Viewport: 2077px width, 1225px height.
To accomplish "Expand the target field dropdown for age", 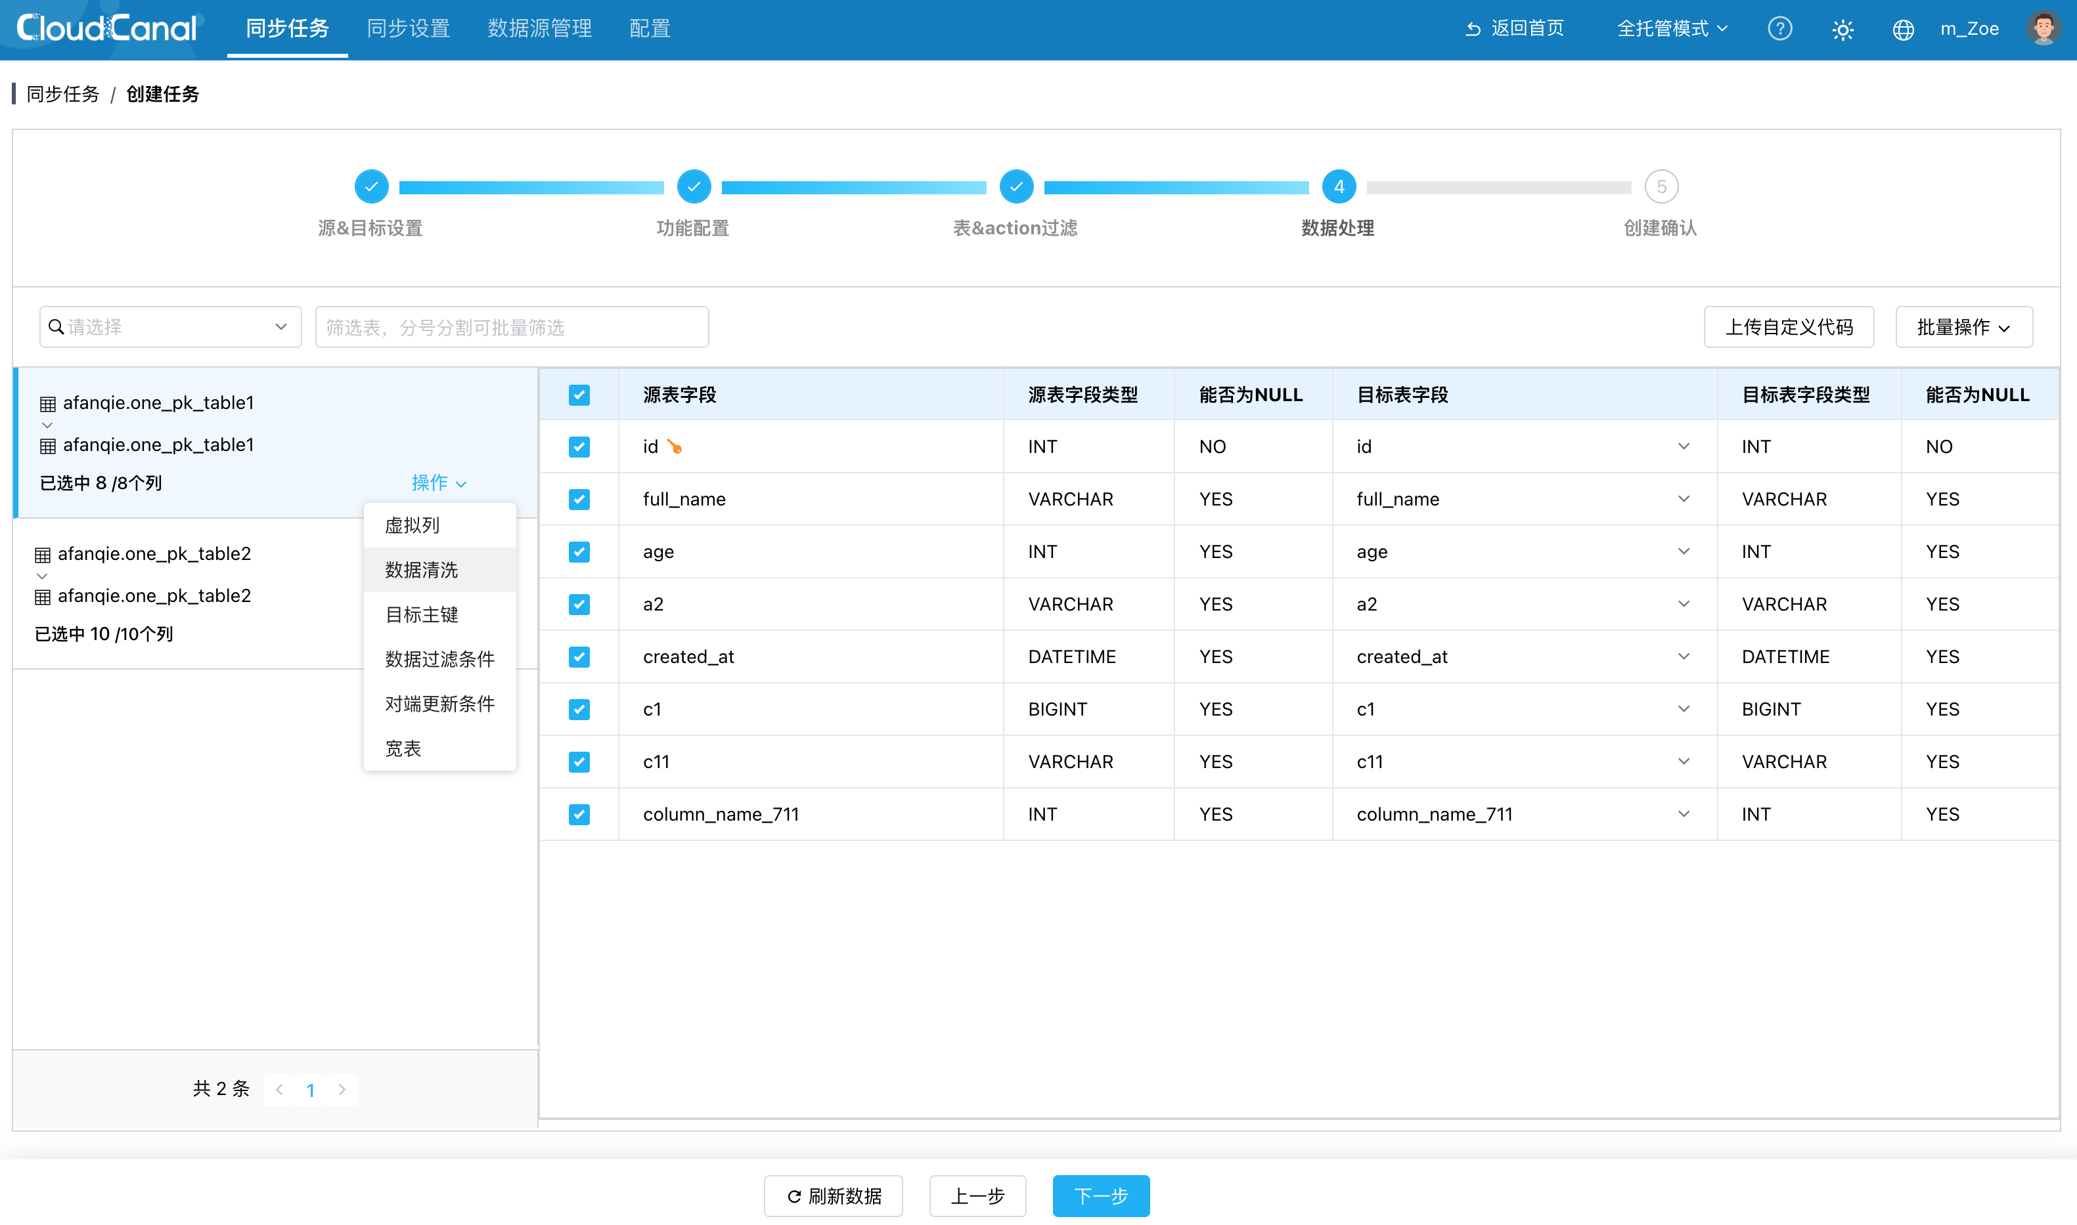I will coord(1683,551).
